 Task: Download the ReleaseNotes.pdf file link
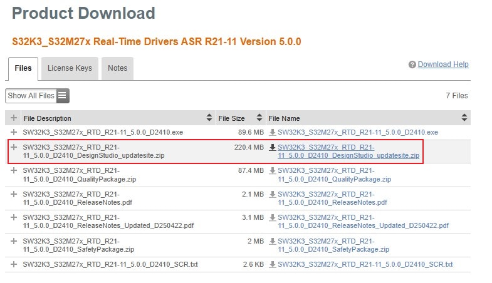click(x=332, y=198)
